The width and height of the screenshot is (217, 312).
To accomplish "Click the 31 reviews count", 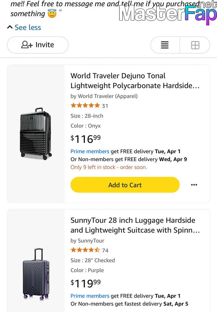I will pyautogui.click(x=105, y=106).
